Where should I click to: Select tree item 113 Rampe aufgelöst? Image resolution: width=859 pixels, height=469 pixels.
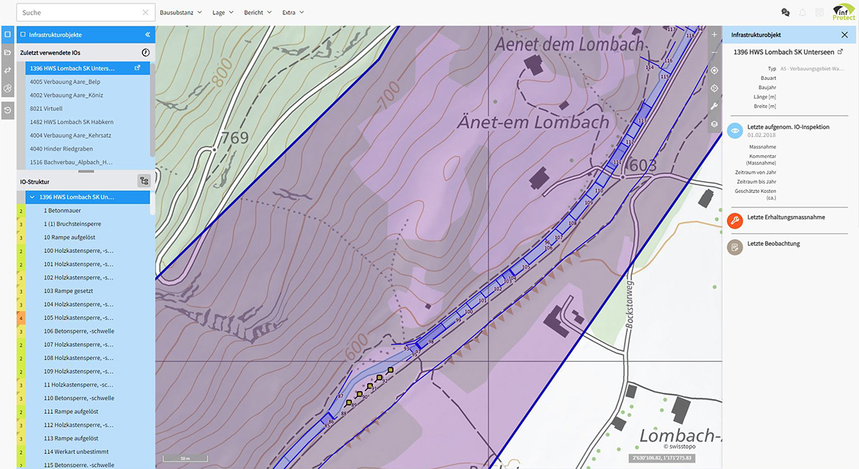[x=87, y=438]
